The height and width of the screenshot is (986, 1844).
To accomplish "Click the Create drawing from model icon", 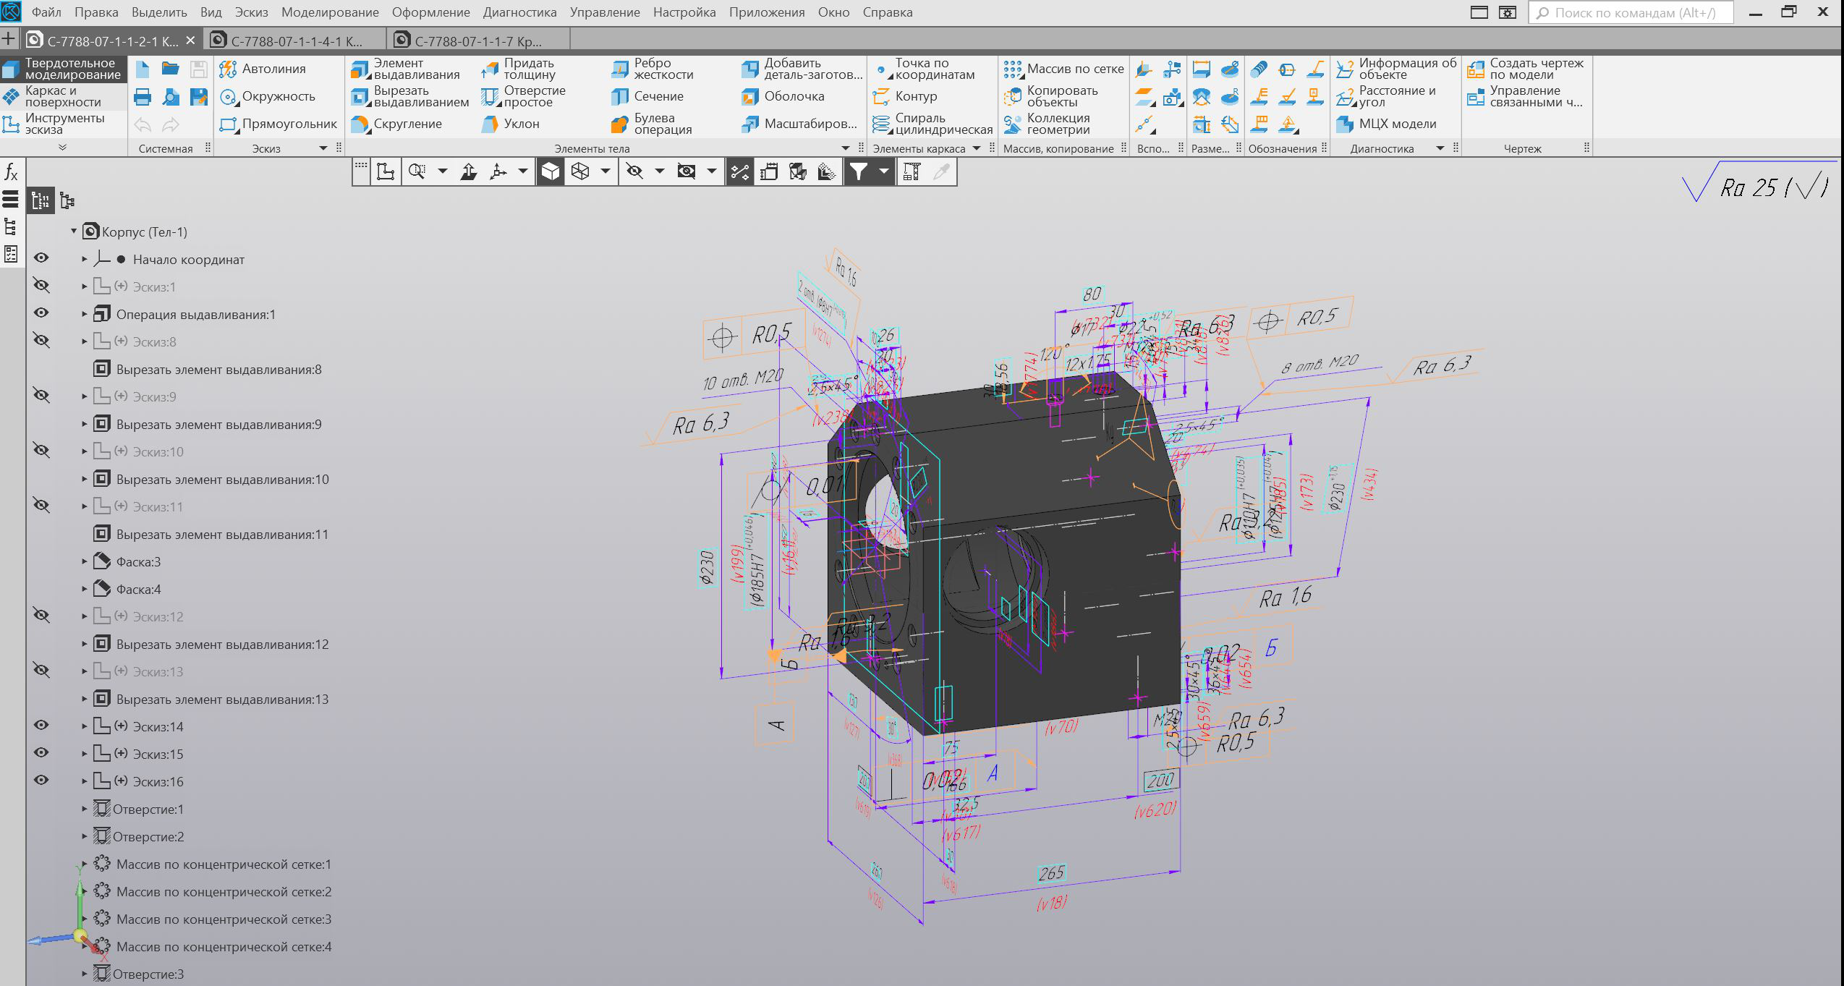I will click(x=1476, y=69).
